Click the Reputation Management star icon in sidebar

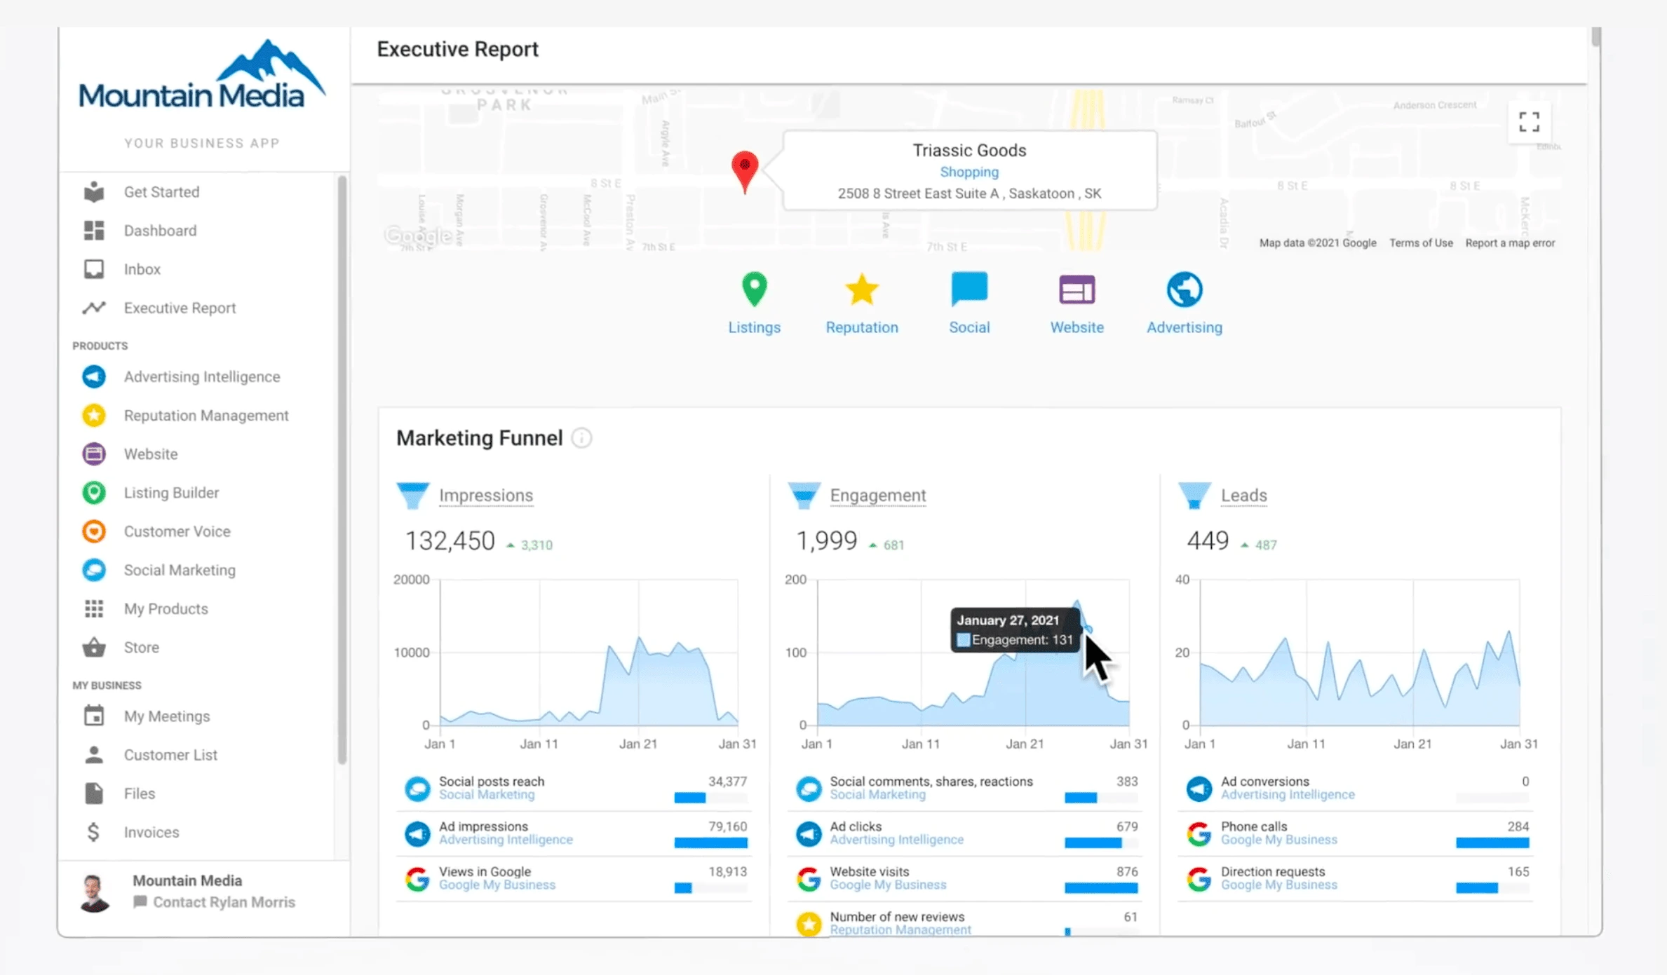(94, 415)
